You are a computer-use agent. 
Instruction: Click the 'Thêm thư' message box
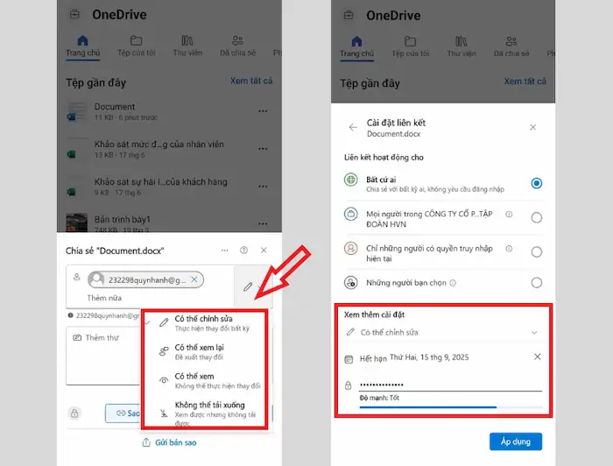pos(103,357)
